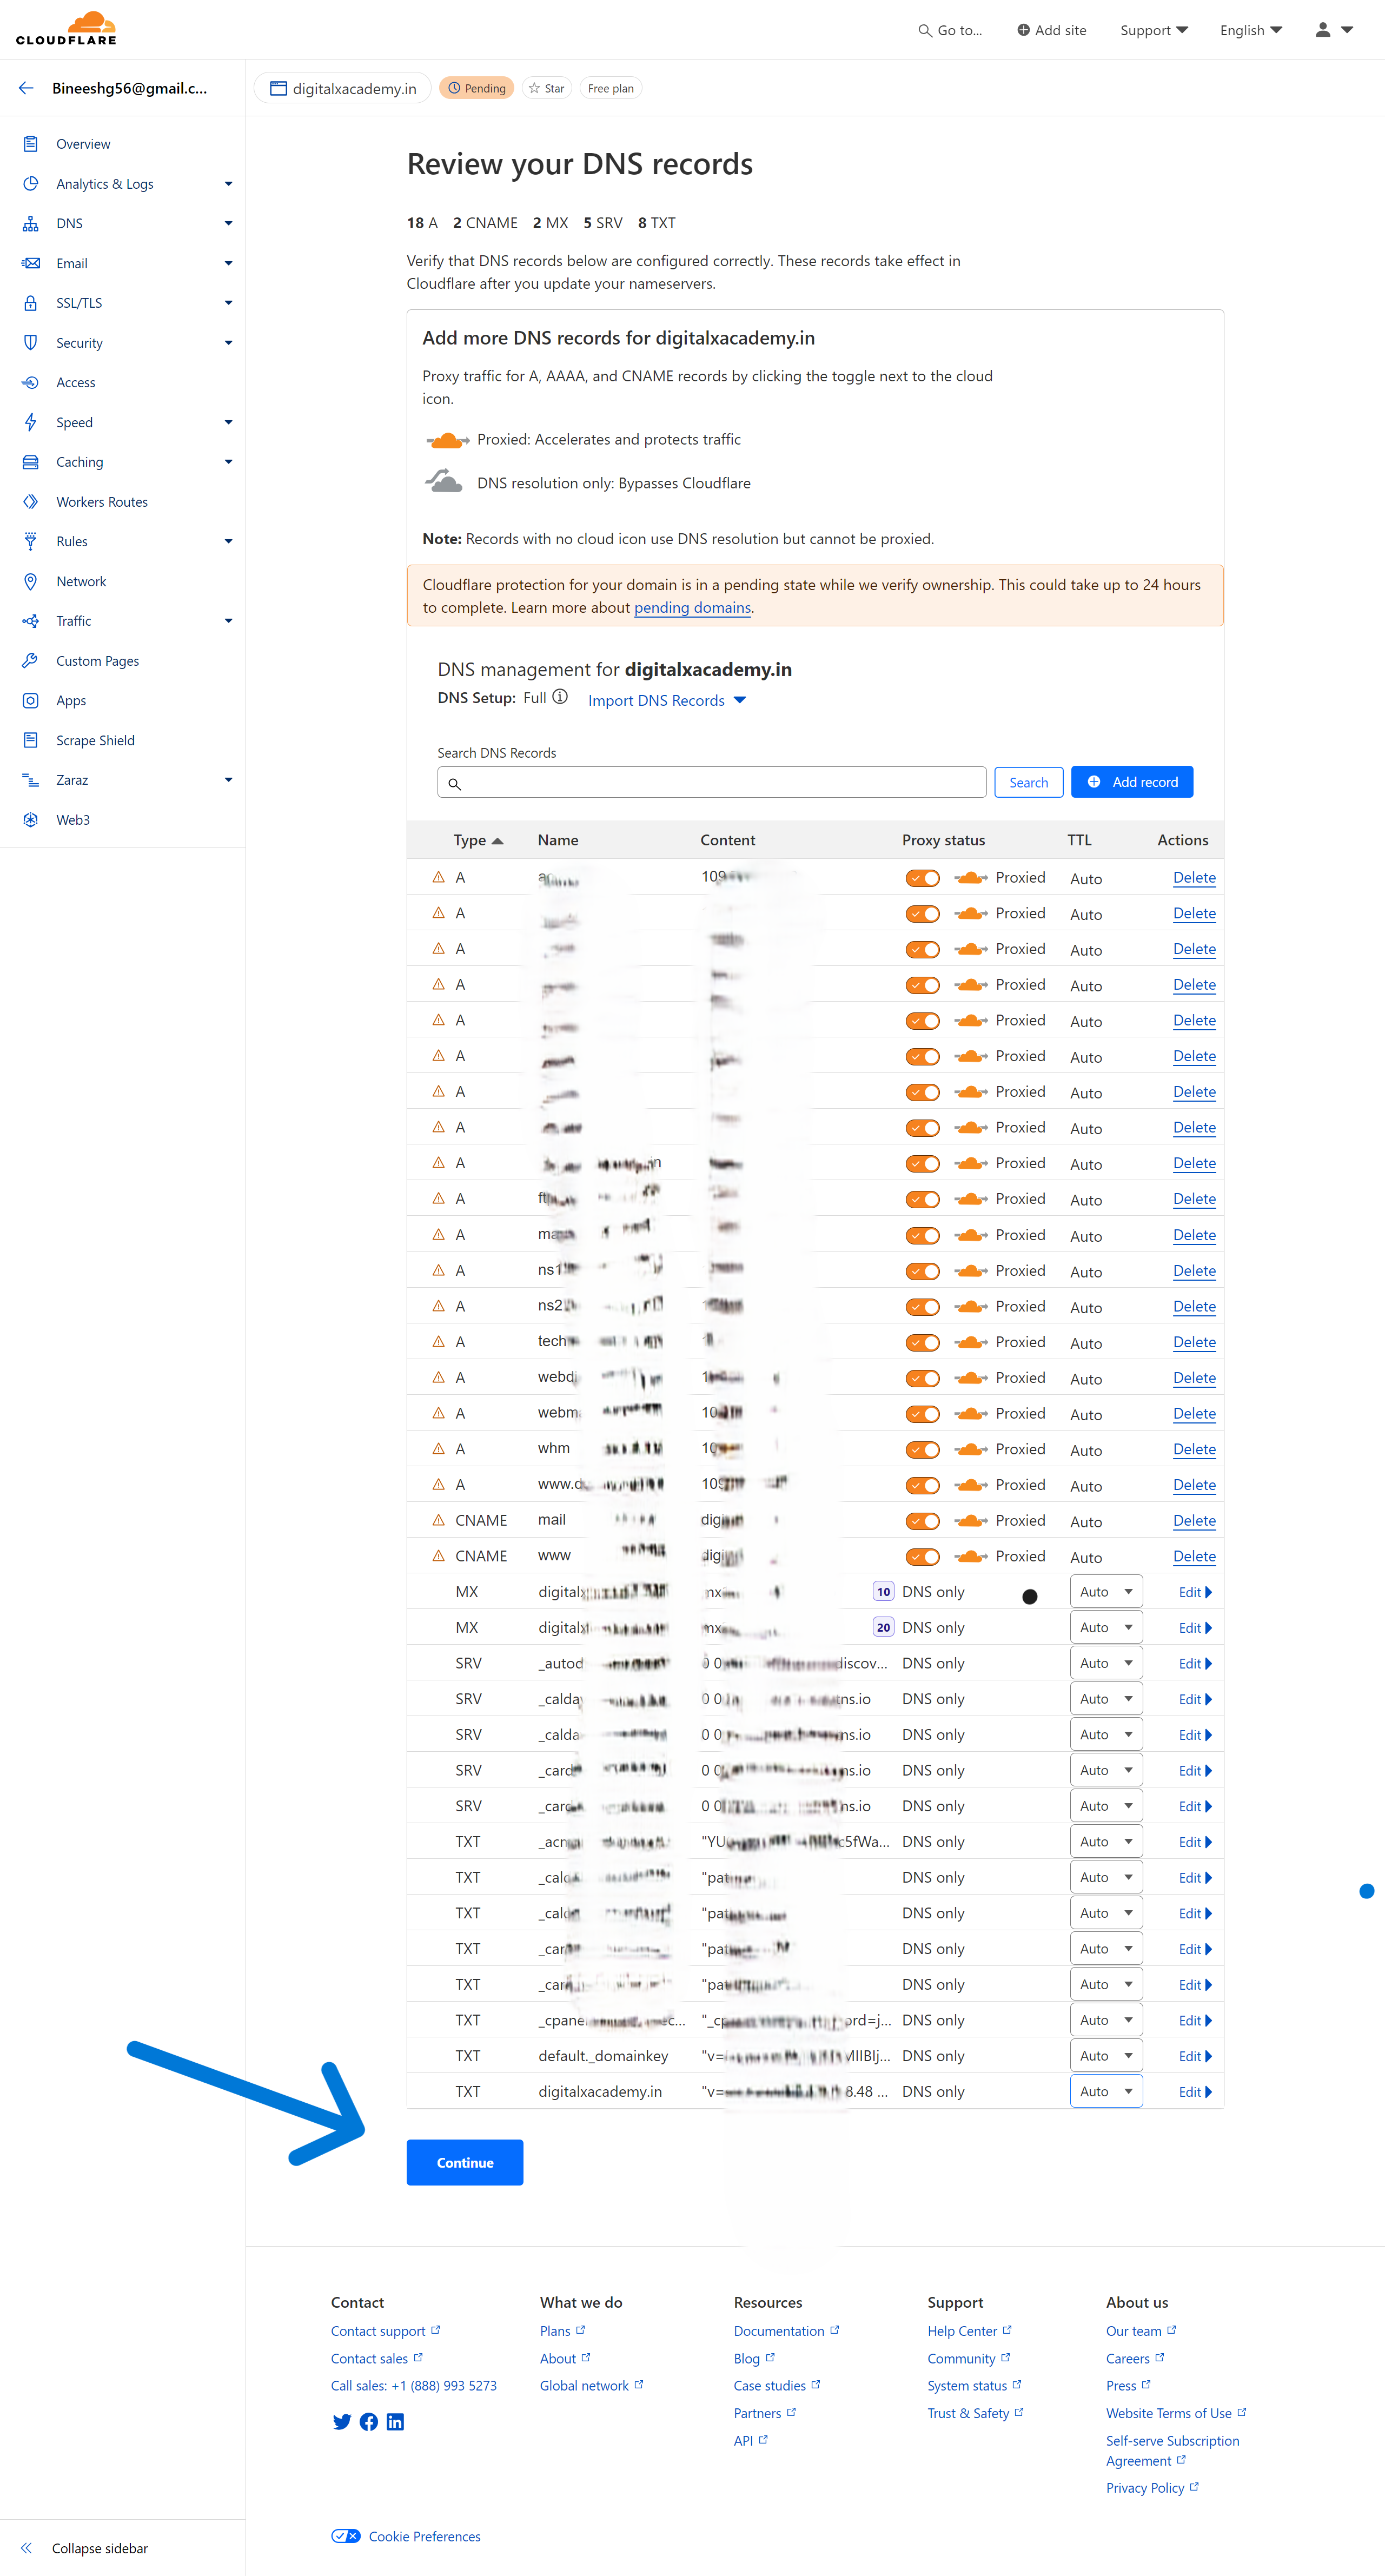The width and height of the screenshot is (1385, 2576).
Task: Open the Help Center footer link
Action: (x=969, y=2331)
